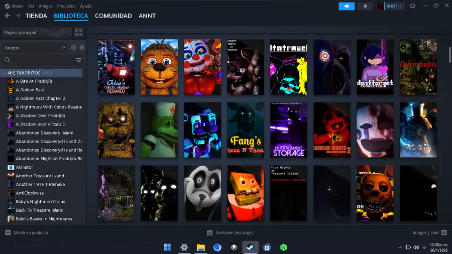The height and width of the screenshot is (254, 452).
Task: Open the Productos menu
Action: pos(66,6)
